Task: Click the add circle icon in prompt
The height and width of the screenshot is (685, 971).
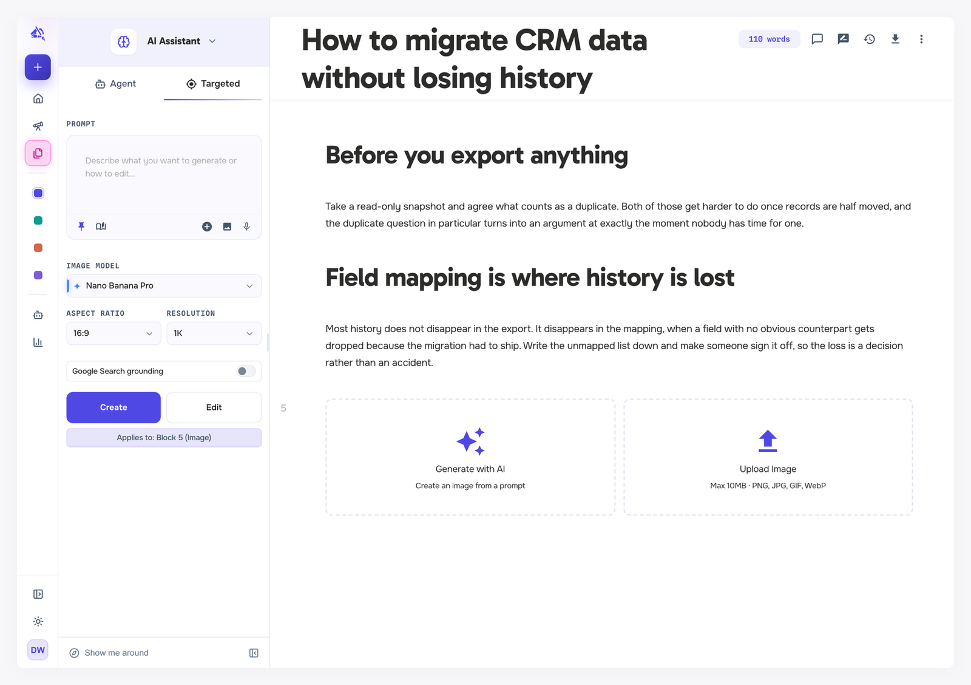Action: 207,227
